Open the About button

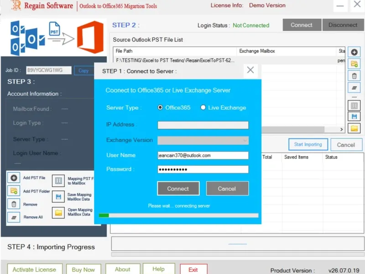(x=123, y=269)
